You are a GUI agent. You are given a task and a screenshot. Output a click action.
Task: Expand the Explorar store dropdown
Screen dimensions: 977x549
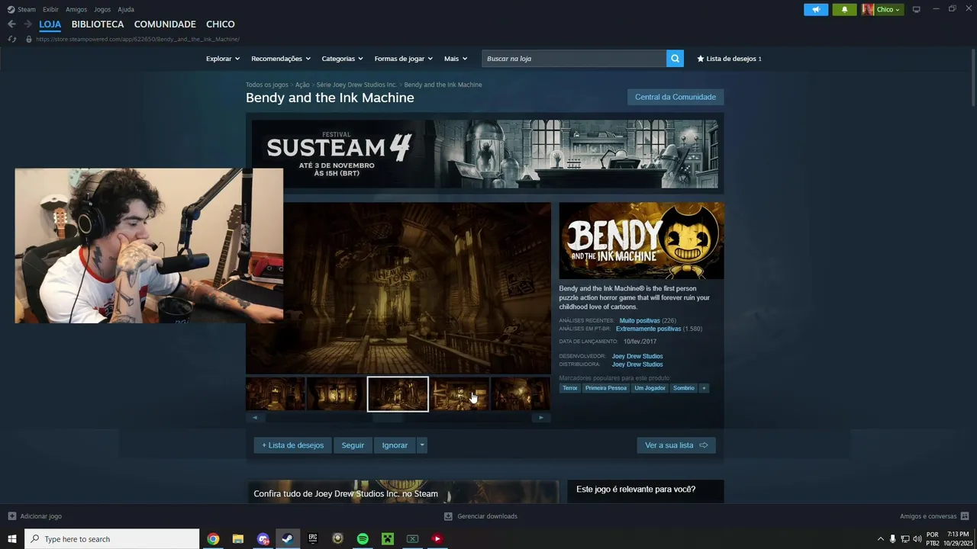[x=223, y=59]
